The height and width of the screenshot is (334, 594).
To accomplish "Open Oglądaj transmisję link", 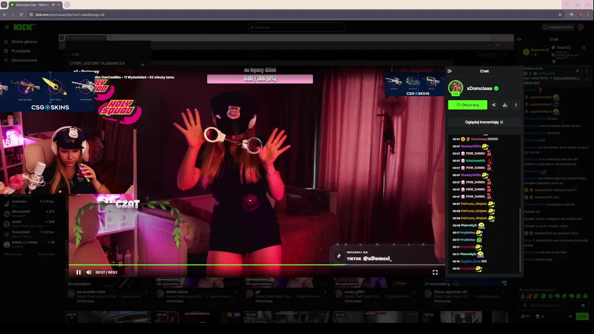I will [484, 122].
